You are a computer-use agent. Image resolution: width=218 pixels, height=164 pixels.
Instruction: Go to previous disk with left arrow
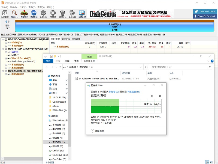point(6,22)
